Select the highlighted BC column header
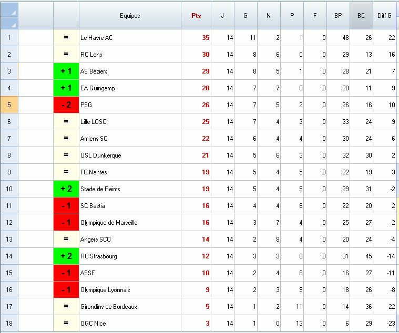 coord(361,16)
